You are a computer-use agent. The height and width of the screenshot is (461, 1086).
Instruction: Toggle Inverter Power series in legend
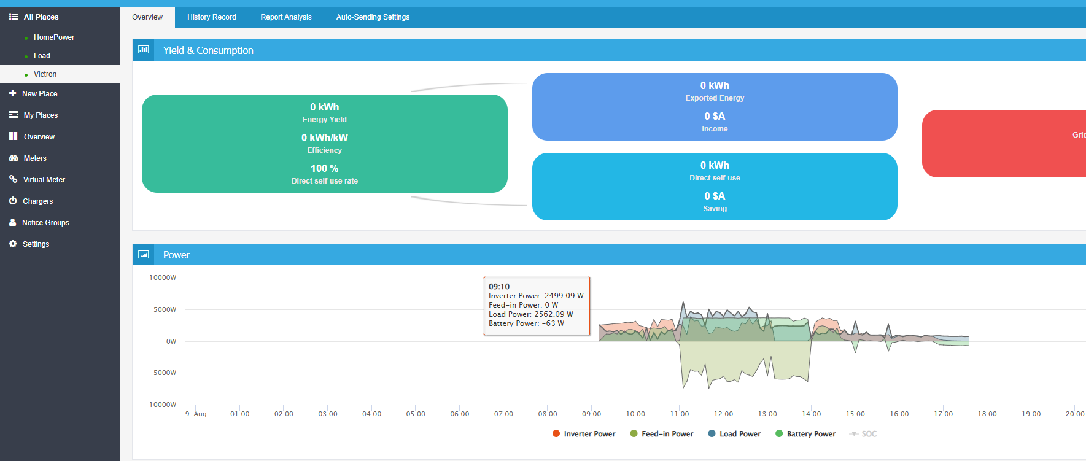(584, 433)
